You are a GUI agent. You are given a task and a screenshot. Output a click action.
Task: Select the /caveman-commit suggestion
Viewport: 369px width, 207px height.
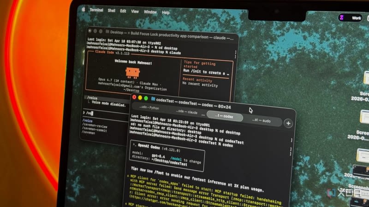click(94, 129)
